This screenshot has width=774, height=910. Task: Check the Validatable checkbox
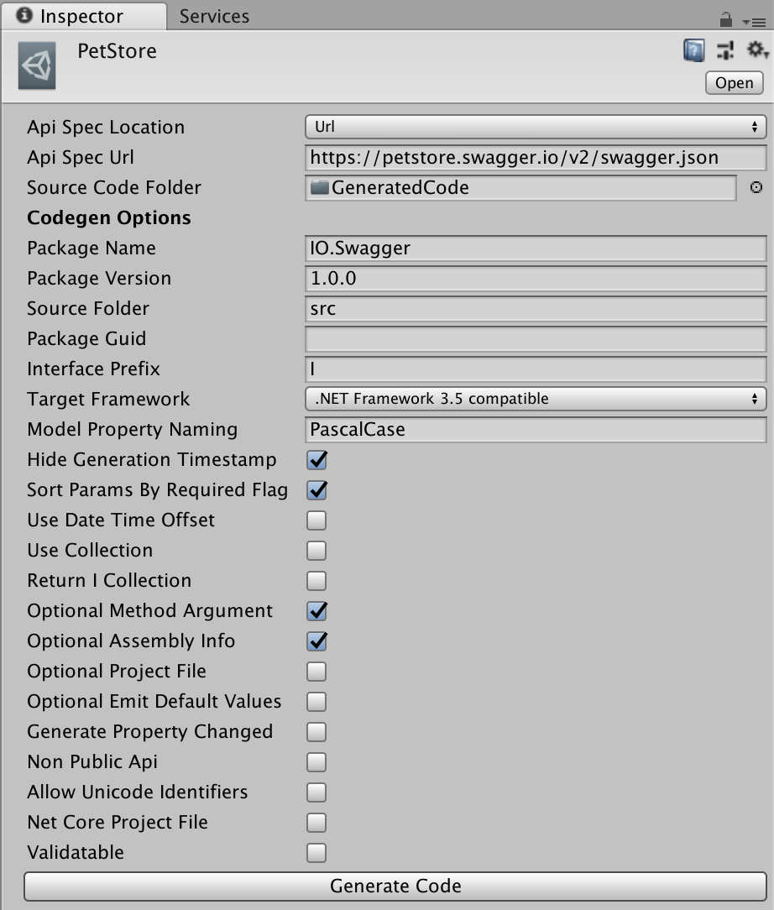316,852
